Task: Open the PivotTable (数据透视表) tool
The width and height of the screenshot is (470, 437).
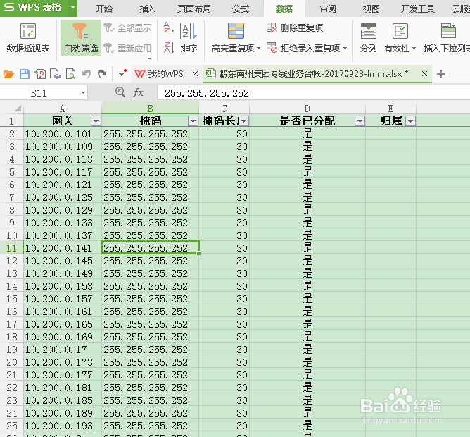Action: pos(28,38)
